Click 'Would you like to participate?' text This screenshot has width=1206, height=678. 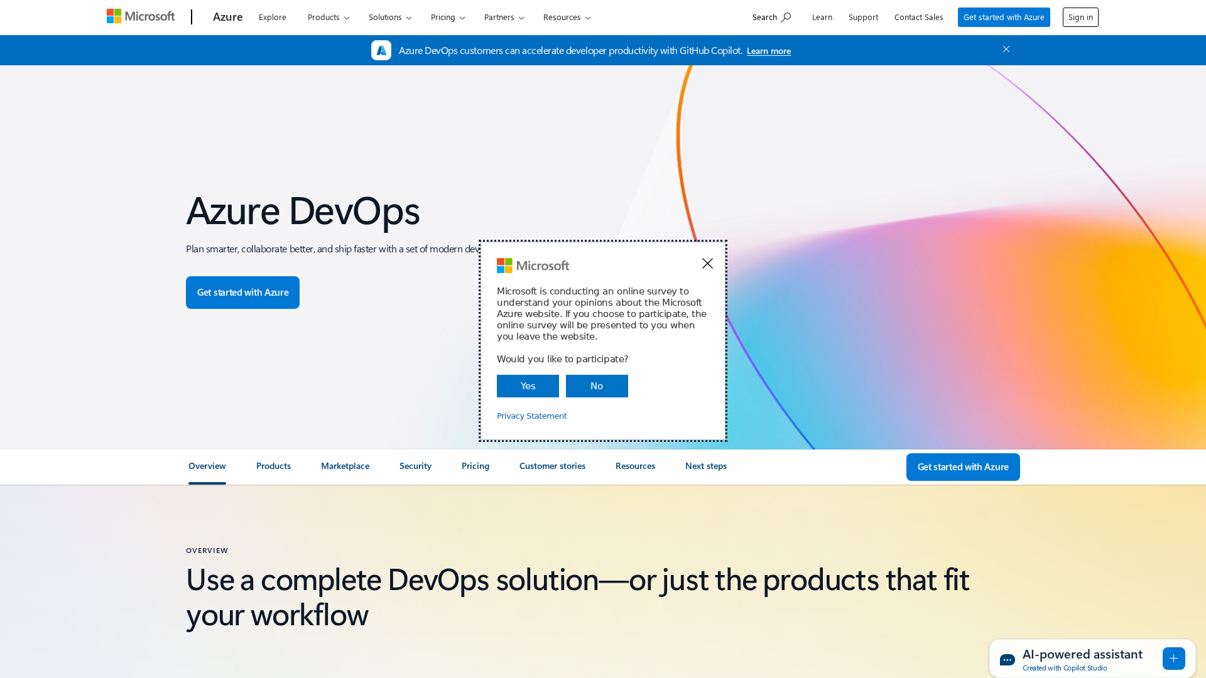pyautogui.click(x=562, y=359)
